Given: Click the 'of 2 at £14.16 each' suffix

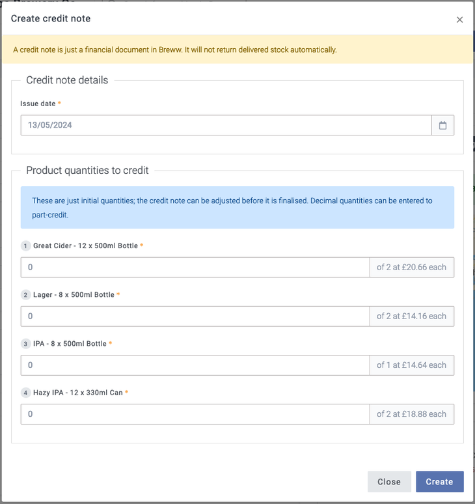Looking at the screenshot, I should (411, 316).
